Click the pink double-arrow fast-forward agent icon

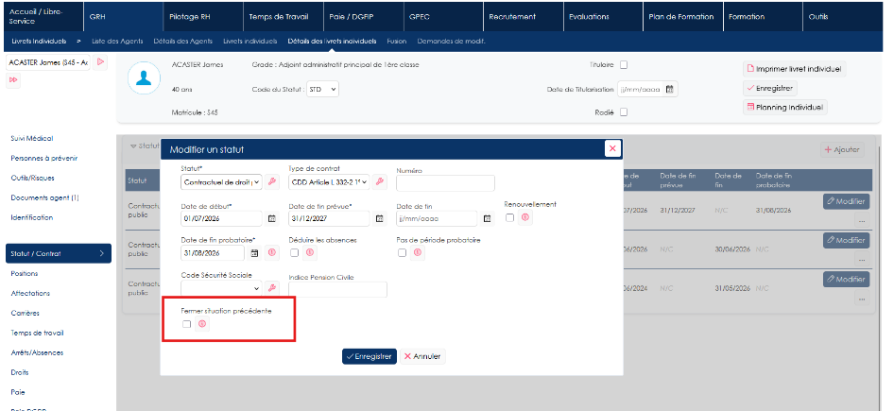[13, 81]
